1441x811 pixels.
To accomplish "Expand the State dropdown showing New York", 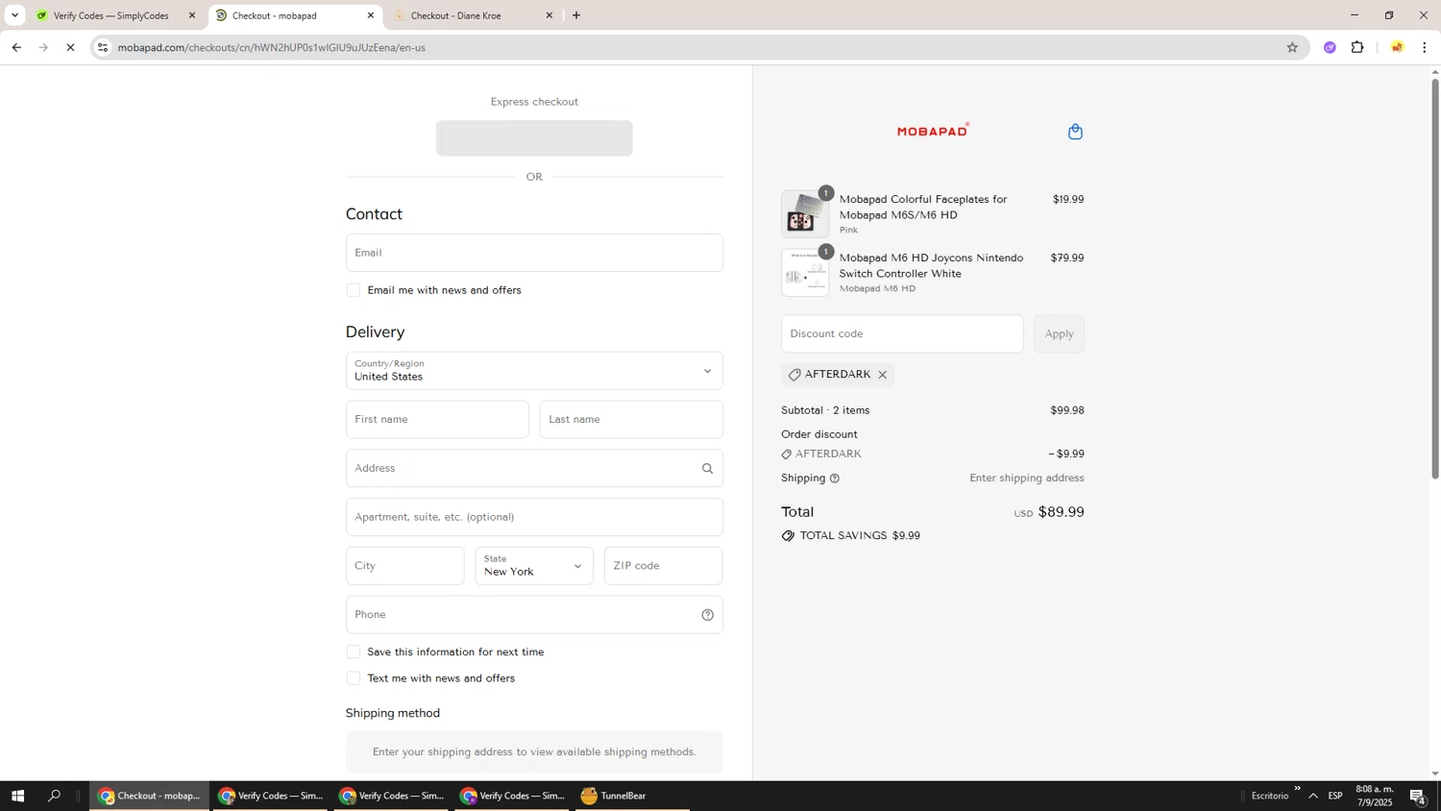I will (x=534, y=566).
